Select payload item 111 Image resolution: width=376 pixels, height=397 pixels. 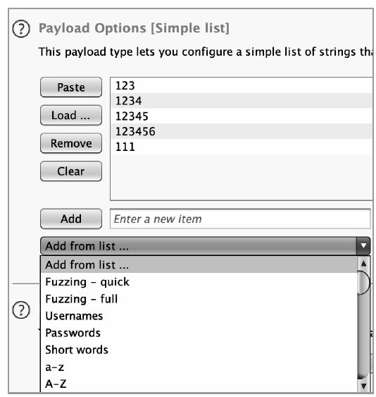pos(242,147)
